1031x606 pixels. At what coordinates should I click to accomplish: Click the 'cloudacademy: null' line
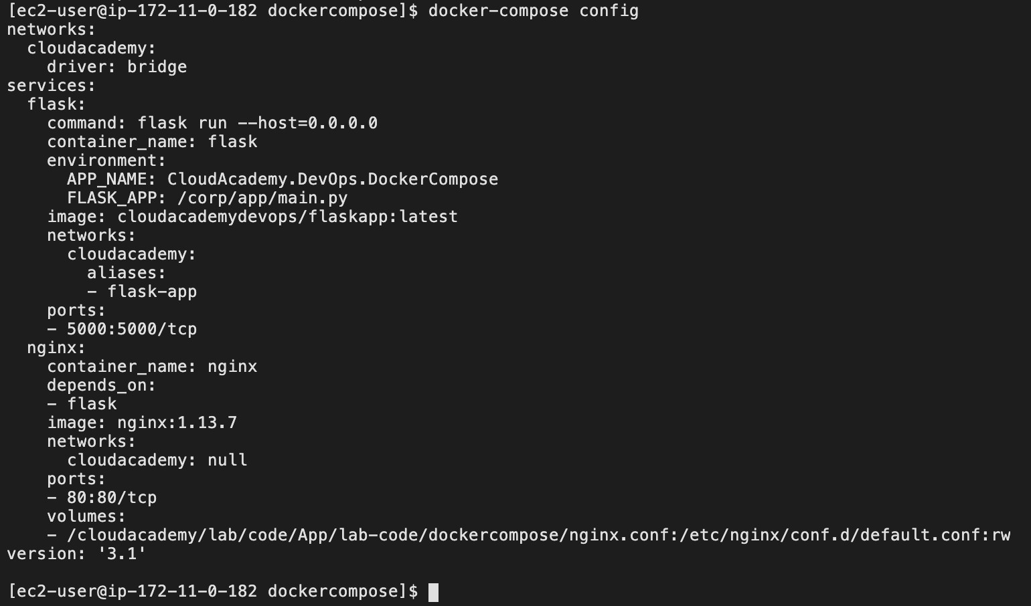pyautogui.click(x=157, y=460)
